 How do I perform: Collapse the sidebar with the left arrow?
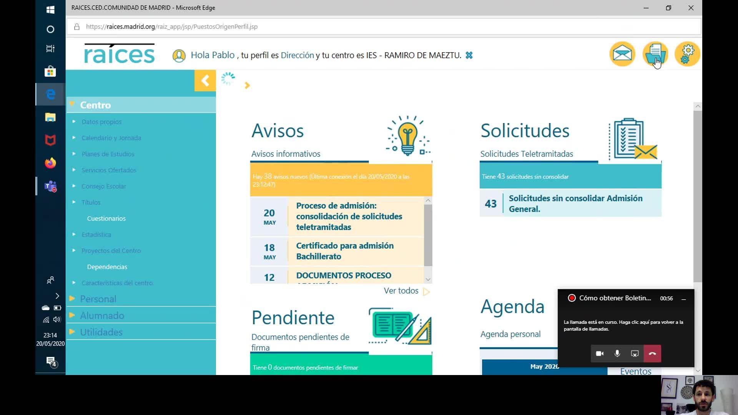[x=205, y=81]
